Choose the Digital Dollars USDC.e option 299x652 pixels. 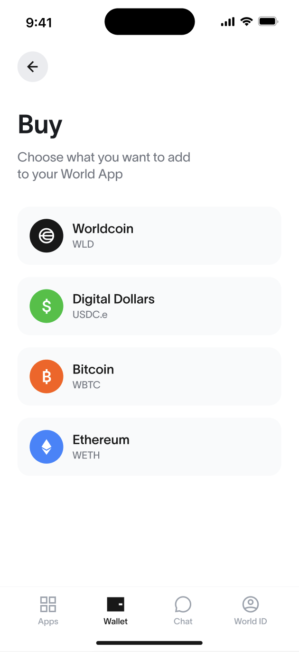point(149,306)
